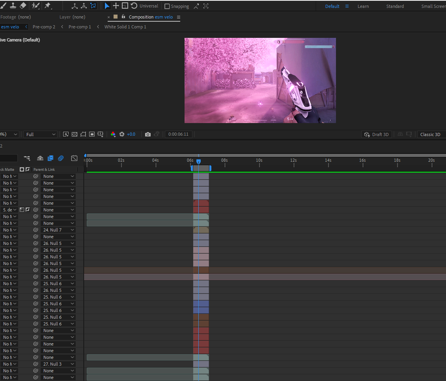Image resolution: width=446 pixels, height=381 pixels.
Task: Switch to View Axis mode
Action: tap(93, 6)
